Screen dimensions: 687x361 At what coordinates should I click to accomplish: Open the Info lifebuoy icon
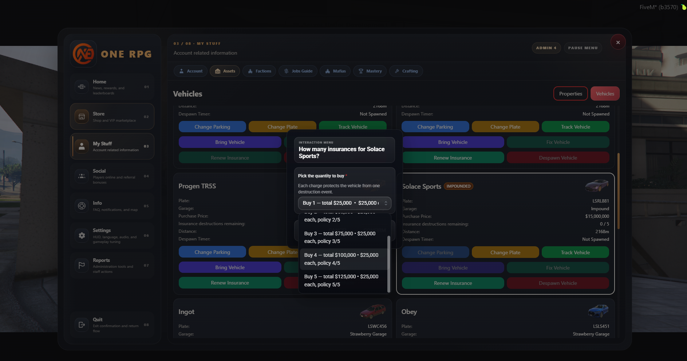point(82,206)
